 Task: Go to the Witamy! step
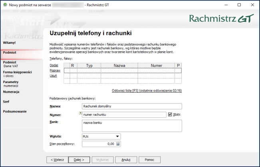tap(9, 43)
